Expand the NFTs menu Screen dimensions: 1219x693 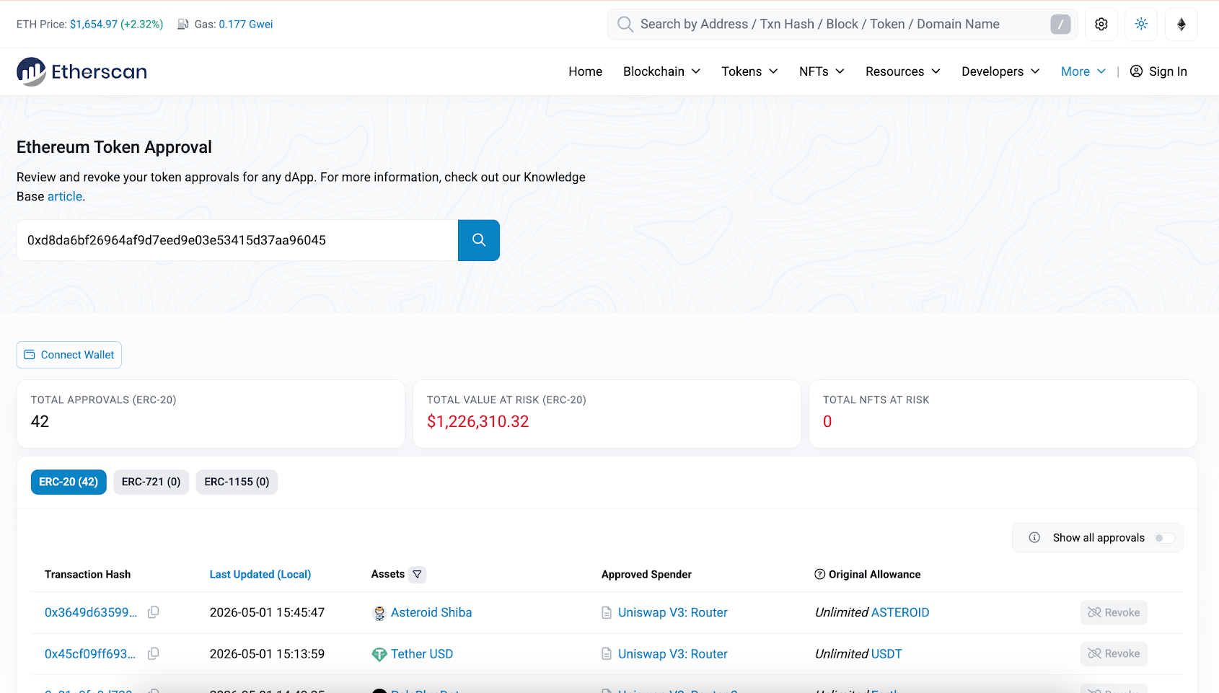(x=822, y=71)
